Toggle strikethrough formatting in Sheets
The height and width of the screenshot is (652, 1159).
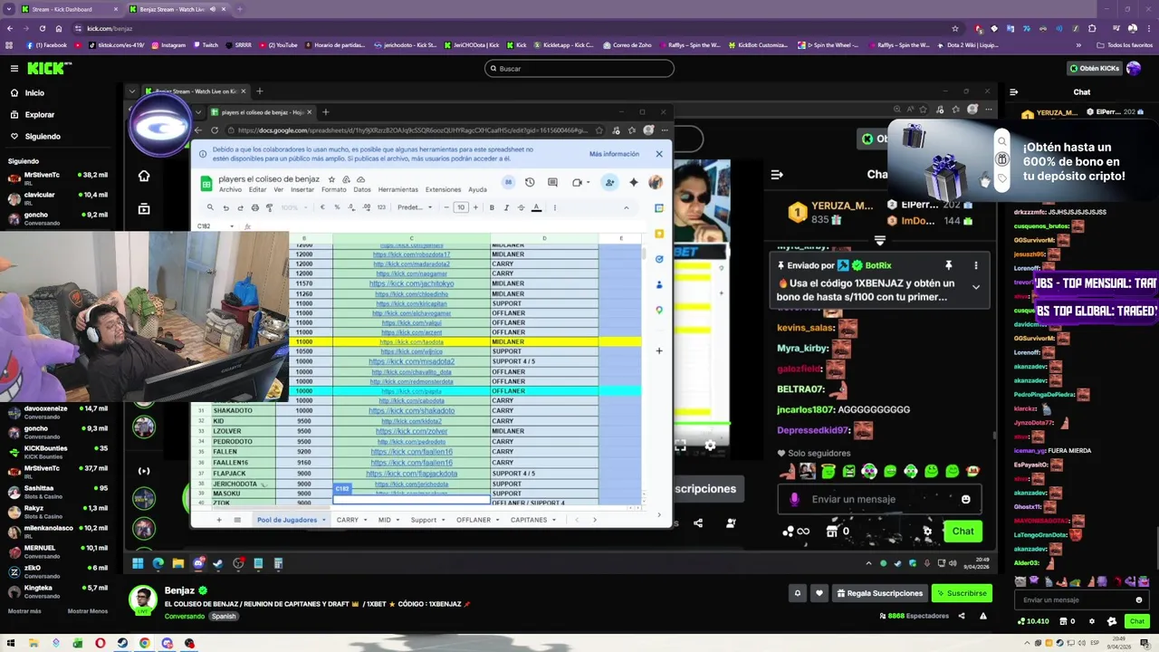pyautogui.click(x=522, y=207)
